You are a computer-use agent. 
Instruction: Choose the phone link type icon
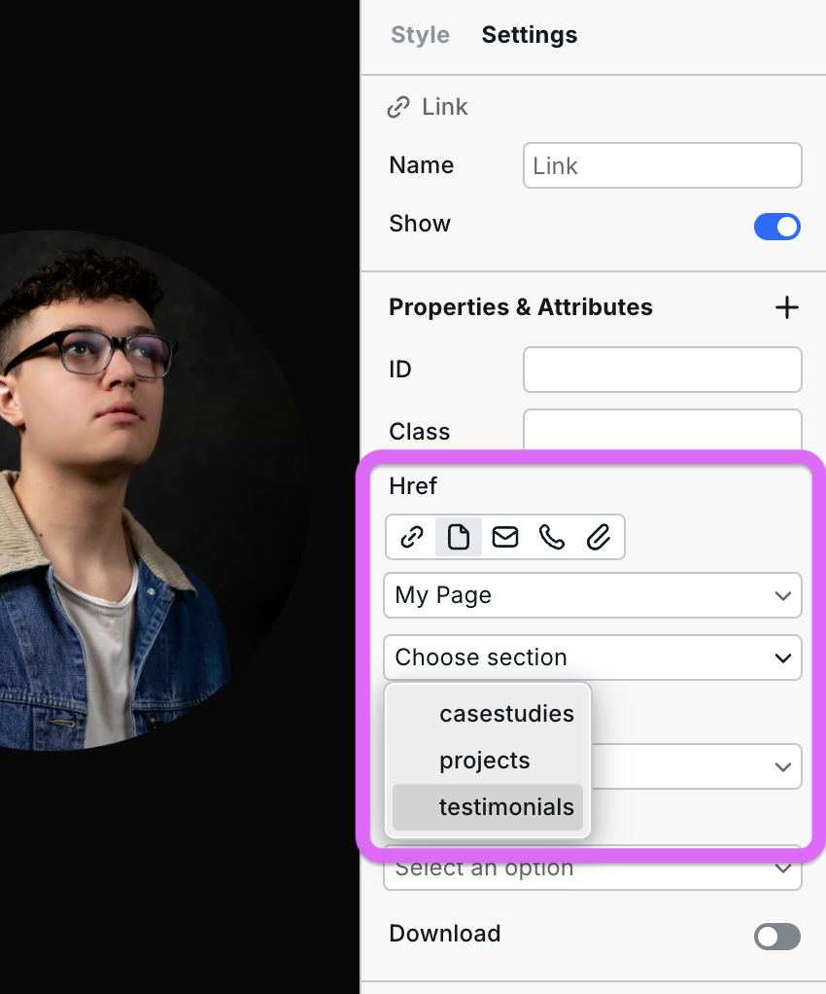552,537
